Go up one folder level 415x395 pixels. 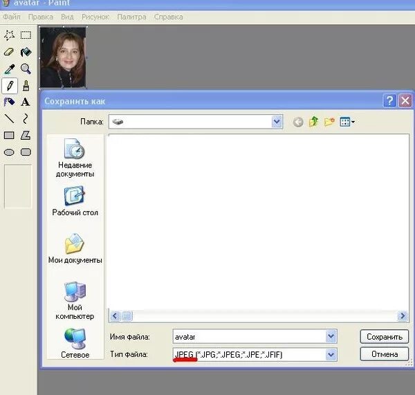coord(313,122)
